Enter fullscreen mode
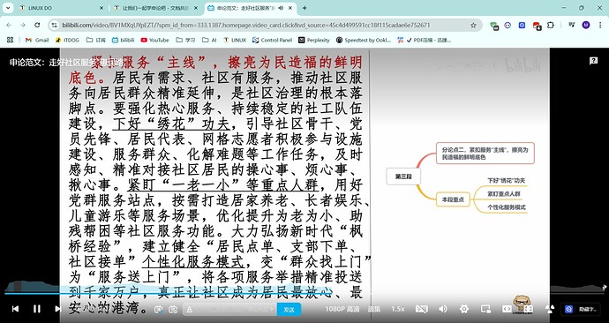Screen dimensions: 609x323 pyautogui.click(x=528, y=309)
